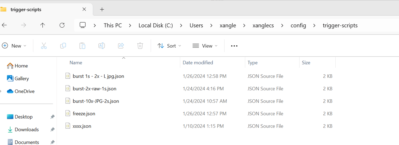The height and width of the screenshot is (145, 399).
Task: Click the Paste clipboard icon
Action: click(82, 46)
